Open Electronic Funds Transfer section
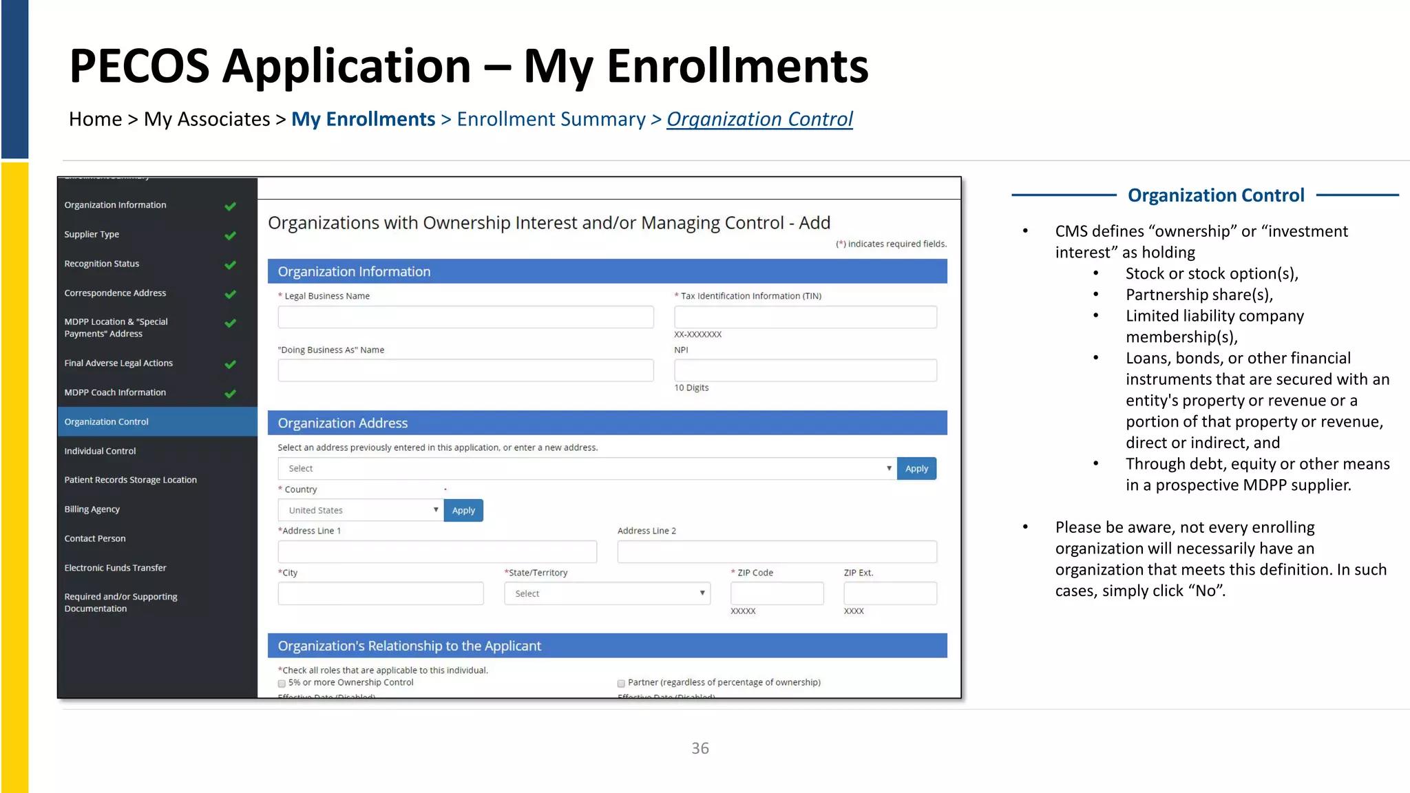Image resolution: width=1410 pixels, height=793 pixels. point(116,568)
